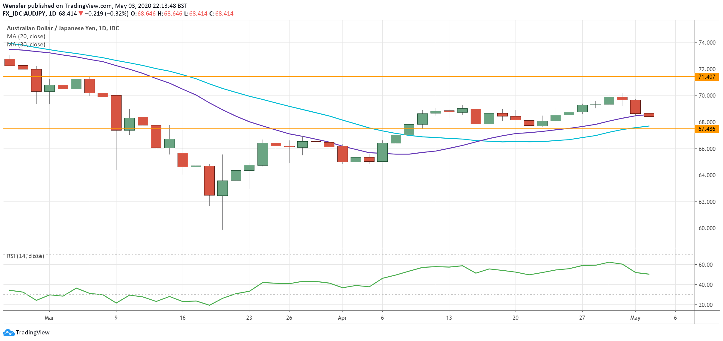
Task: Click the 1D timeframe label in the header
Action: point(52,13)
